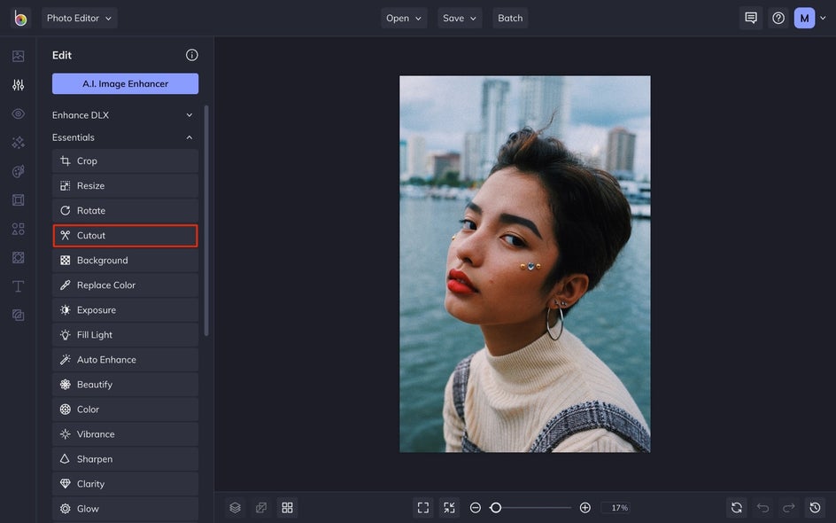The height and width of the screenshot is (523, 836).
Task: Click the Edit info icon
Action: pos(191,55)
